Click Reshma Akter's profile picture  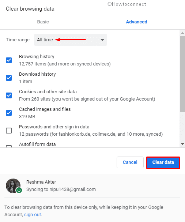[x=13, y=186]
